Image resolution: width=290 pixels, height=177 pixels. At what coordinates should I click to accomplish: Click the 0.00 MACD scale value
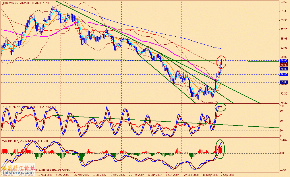(x=283, y=153)
